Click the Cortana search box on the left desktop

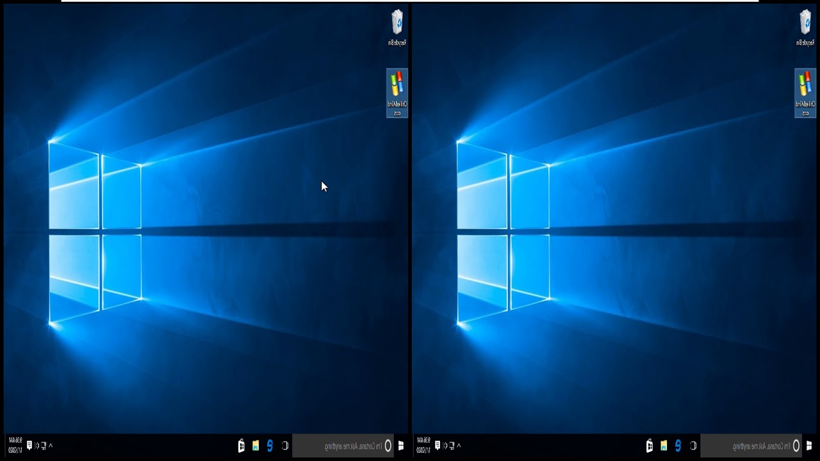pyautogui.click(x=343, y=446)
